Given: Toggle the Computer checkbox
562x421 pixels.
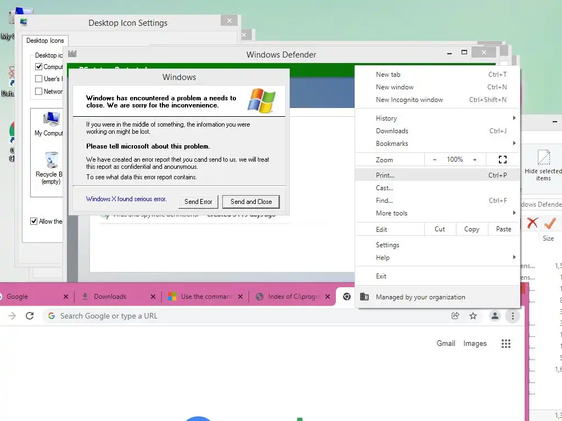Looking at the screenshot, I should pos(39,66).
